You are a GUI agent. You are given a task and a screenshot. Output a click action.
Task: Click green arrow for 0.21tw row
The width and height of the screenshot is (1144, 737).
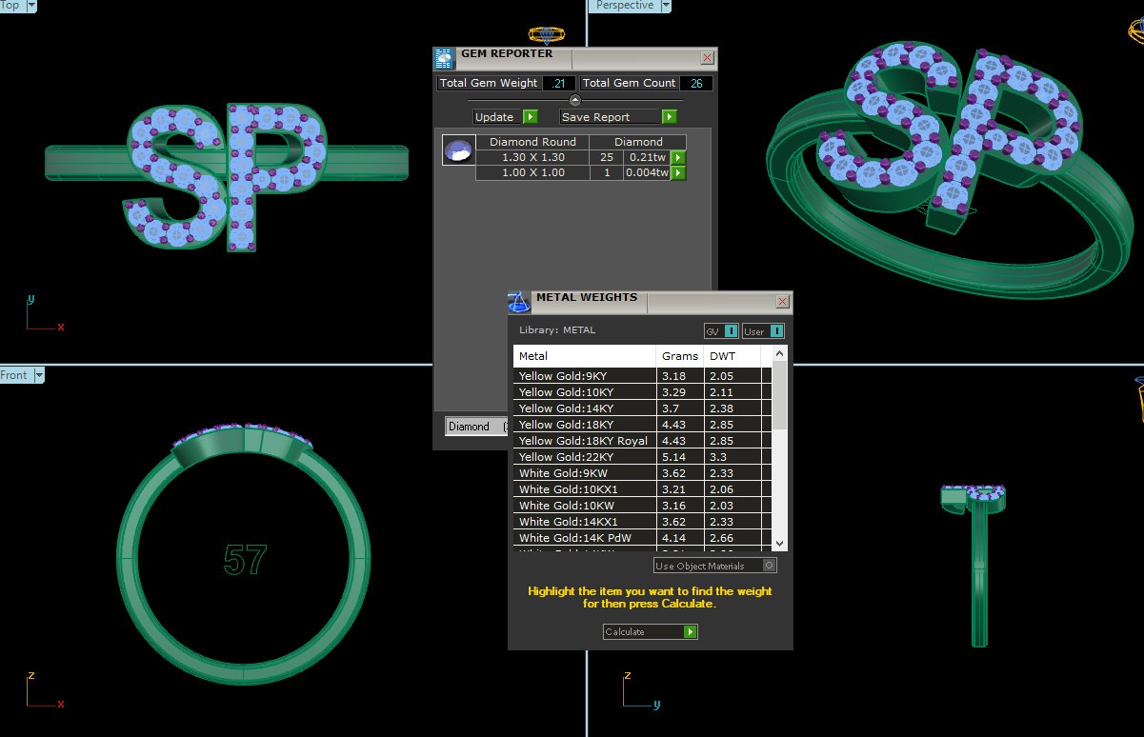pyautogui.click(x=678, y=157)
